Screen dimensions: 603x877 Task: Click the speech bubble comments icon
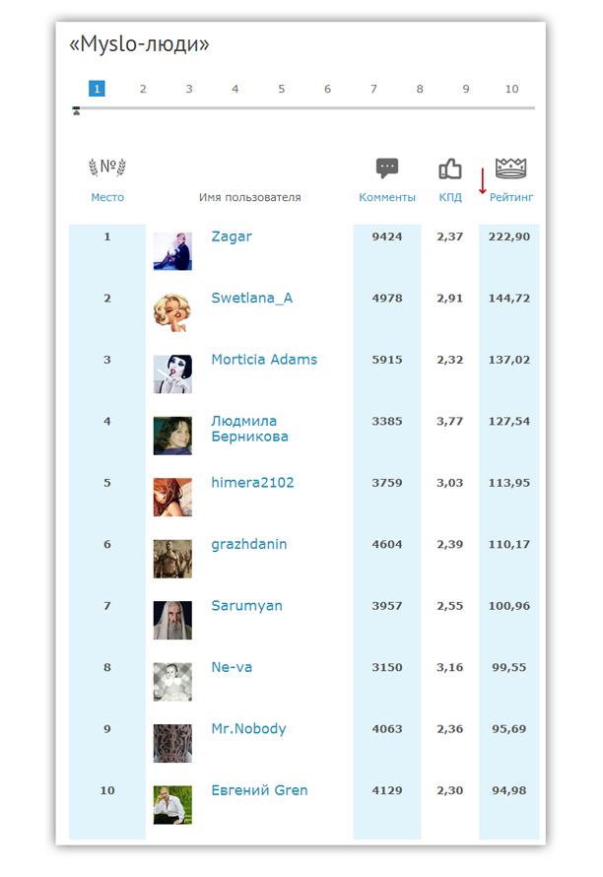pos(387,168)
